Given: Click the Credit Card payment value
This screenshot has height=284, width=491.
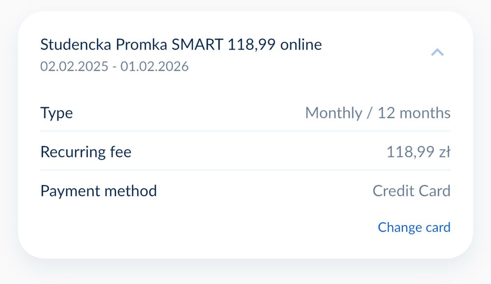Looking at the screenshot, I should tap(411, 191).
